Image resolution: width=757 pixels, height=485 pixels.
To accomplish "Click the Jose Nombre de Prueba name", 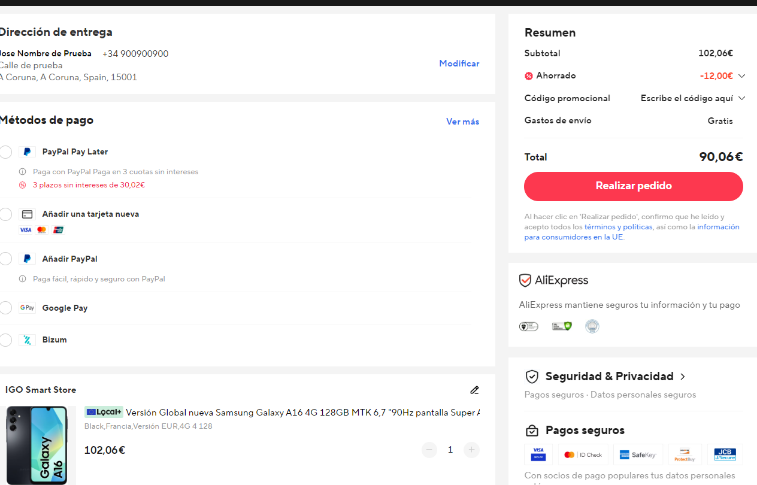I will point(45,54).
